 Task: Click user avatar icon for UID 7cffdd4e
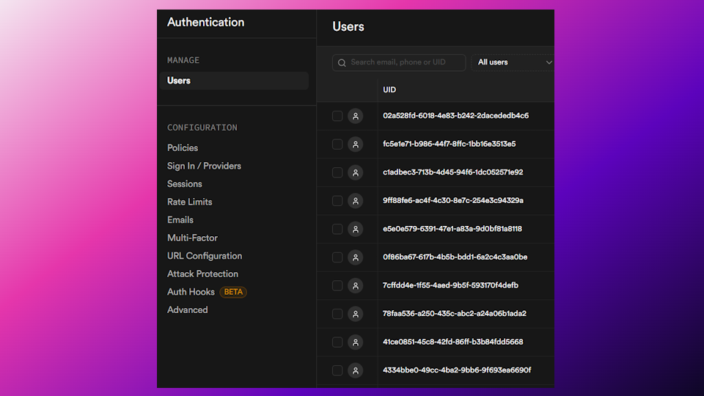click(x=355, y=286)
